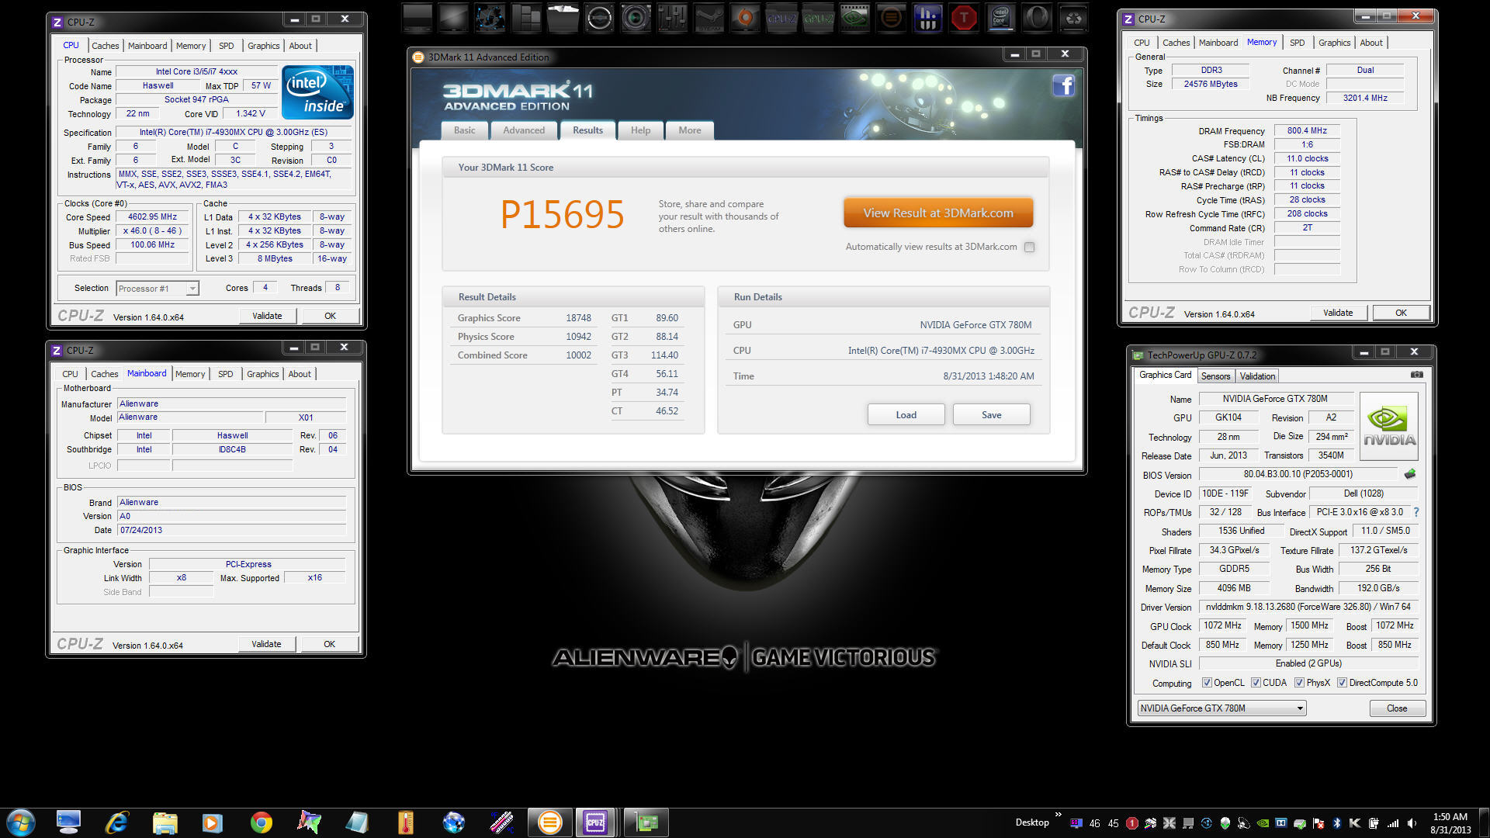Click the volume speaker tray icon
Screen dimensions: 1490x838
[x=1412, y=823]
